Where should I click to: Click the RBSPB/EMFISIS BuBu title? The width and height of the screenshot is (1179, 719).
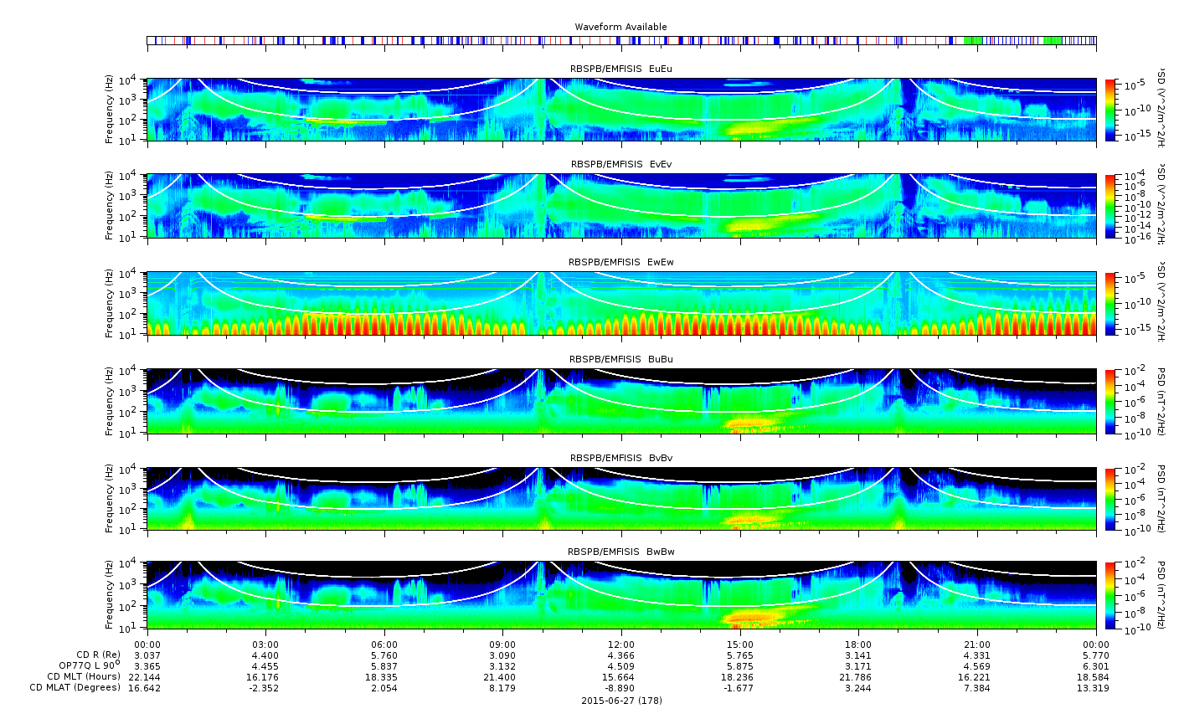[621, 359]
